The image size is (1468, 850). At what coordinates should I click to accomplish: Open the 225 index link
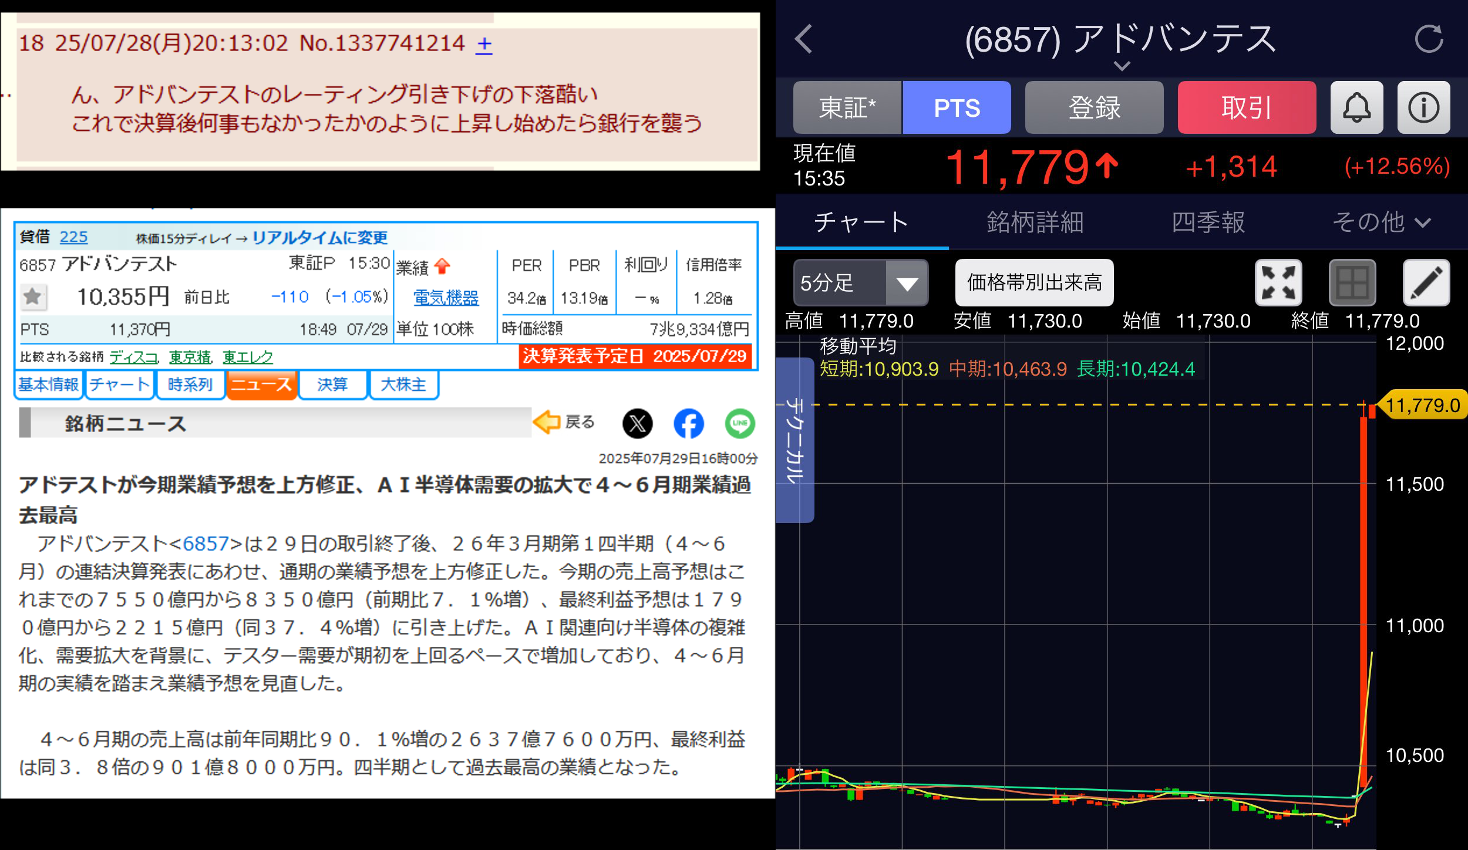pyautogui.click(x=73, y=237)
